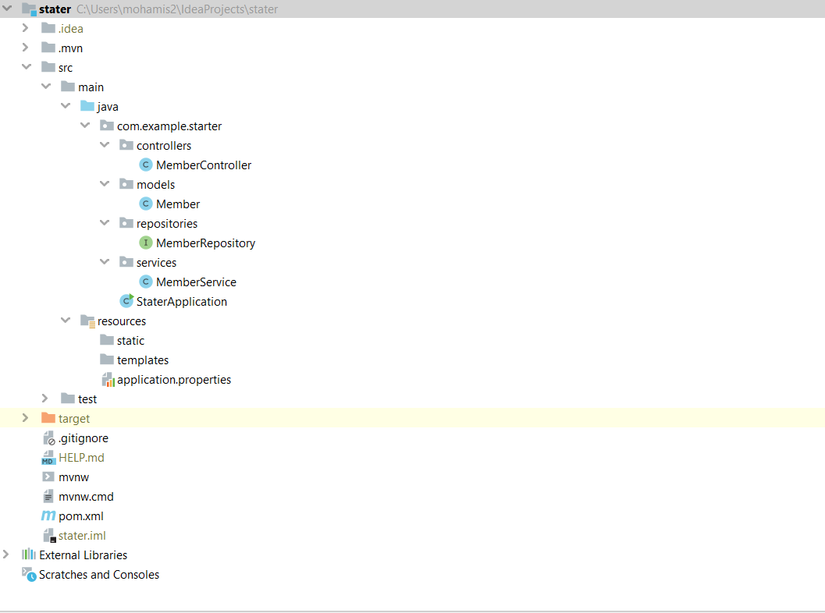Collapse the com.example.starter package
Image resolution: width=825 pixels, height=613 pixels.
click(x=85, y=125)
